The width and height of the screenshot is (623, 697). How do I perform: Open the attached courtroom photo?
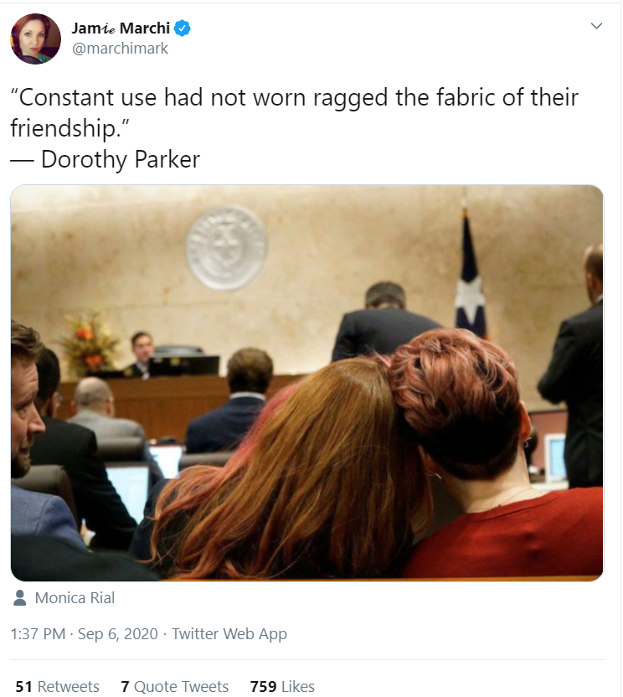(307, 383)
